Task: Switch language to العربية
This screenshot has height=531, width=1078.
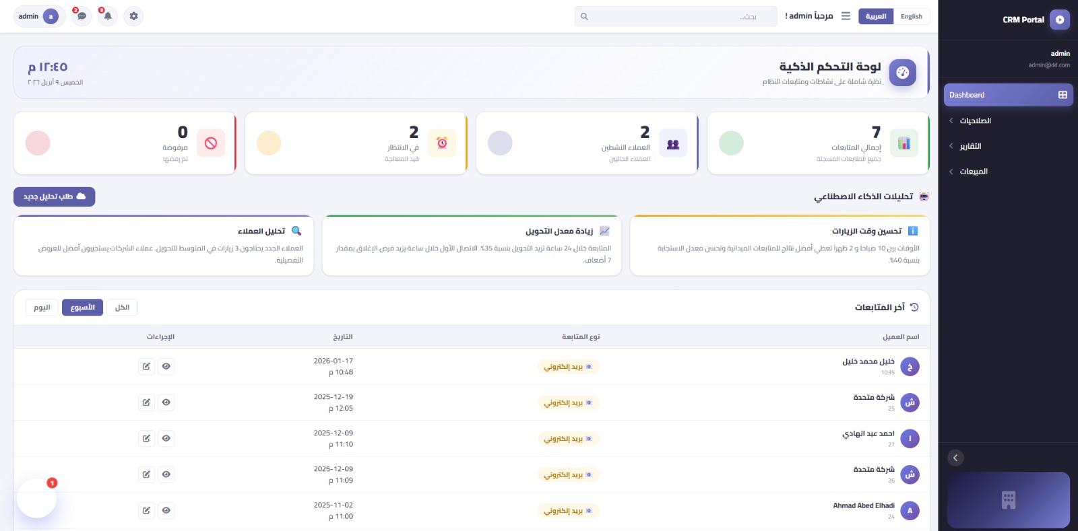Action: point(876,16)
